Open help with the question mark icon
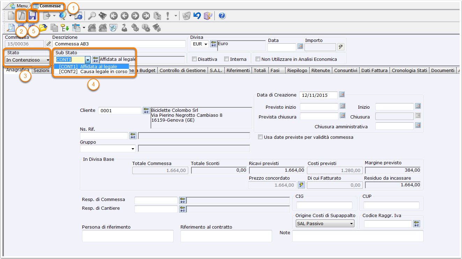462x259 pixels. (x=222, y=16)
